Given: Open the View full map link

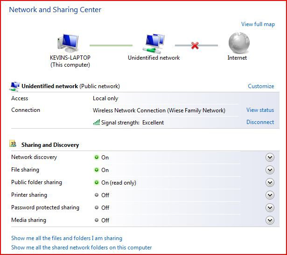Looking at the screenshot, I should (258, 24).
